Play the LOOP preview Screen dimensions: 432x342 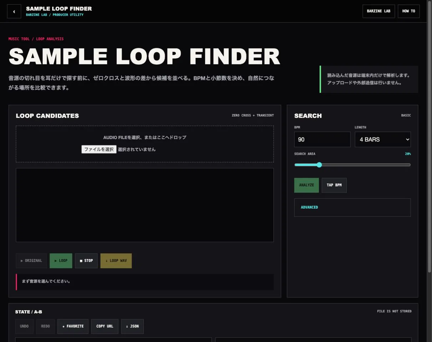click(61, 261)
